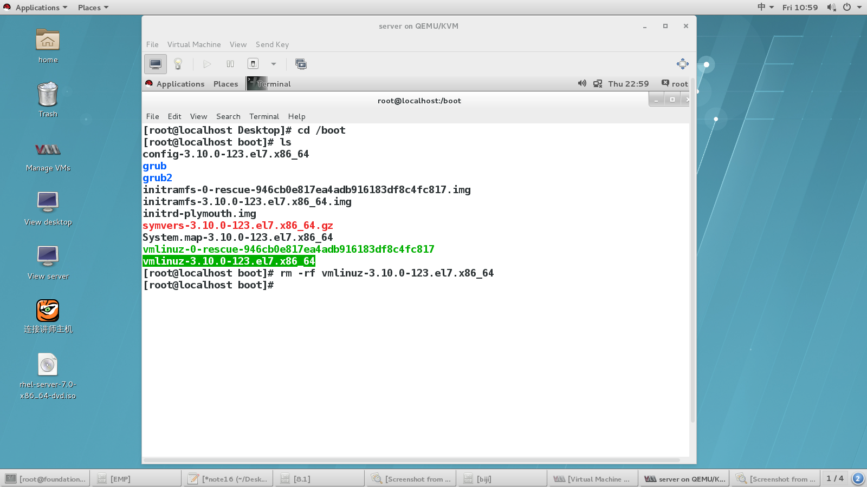Open host Places menu
The height and width of the screenshot is (487, 867).
pos(93,8)
